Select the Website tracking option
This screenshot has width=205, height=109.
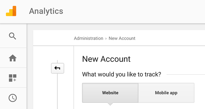pos(110,93)
